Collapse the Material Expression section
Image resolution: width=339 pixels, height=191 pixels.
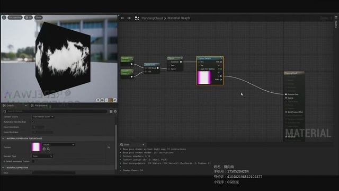coord(3,168)
